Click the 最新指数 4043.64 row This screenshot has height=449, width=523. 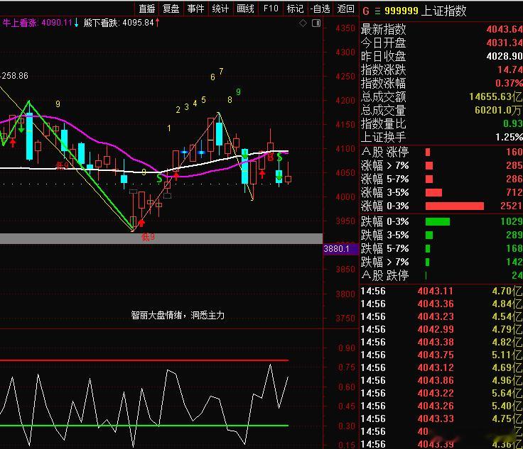(x=441, y=29)
